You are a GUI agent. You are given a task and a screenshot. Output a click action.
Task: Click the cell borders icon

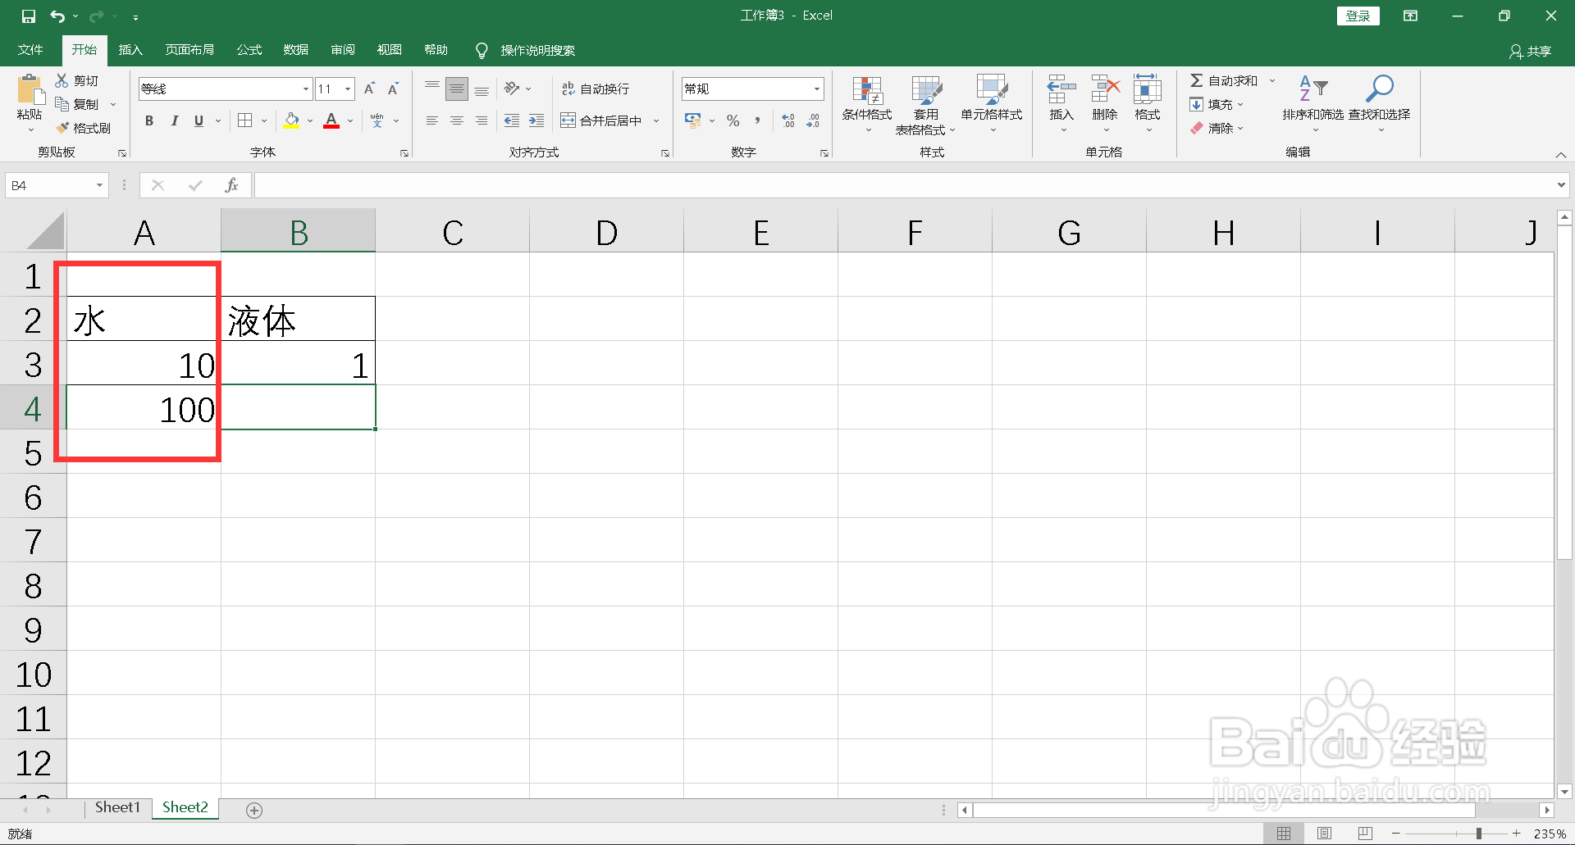coord(244,120)
